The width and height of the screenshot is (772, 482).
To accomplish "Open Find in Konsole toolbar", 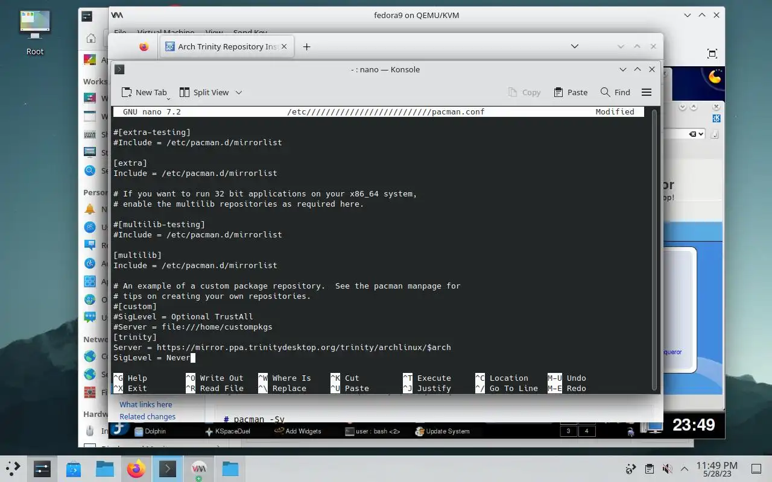I will (615, 92).
